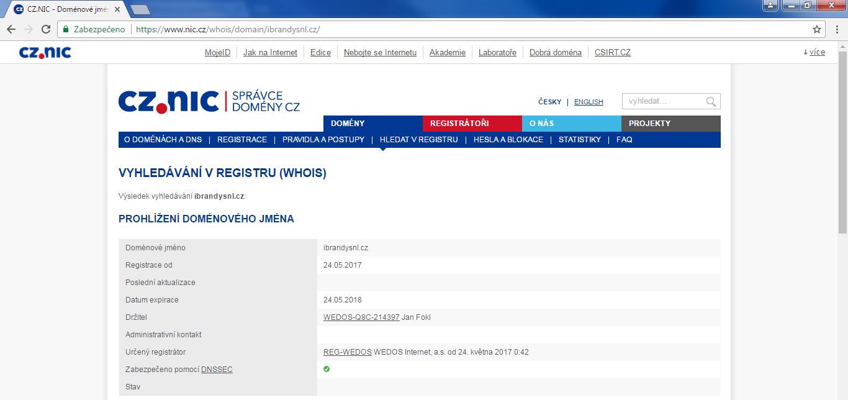848x400 pixels.
Task: Click the small CZ.NIC top-bar logo
Action: click(x=45, y=53)
